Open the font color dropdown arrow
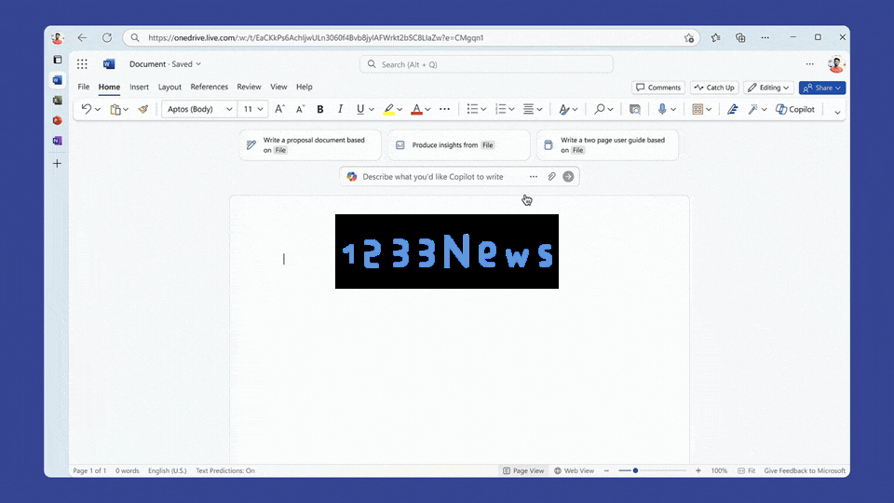The width and height of the screenshot is (894, 503). coord(427,110)
